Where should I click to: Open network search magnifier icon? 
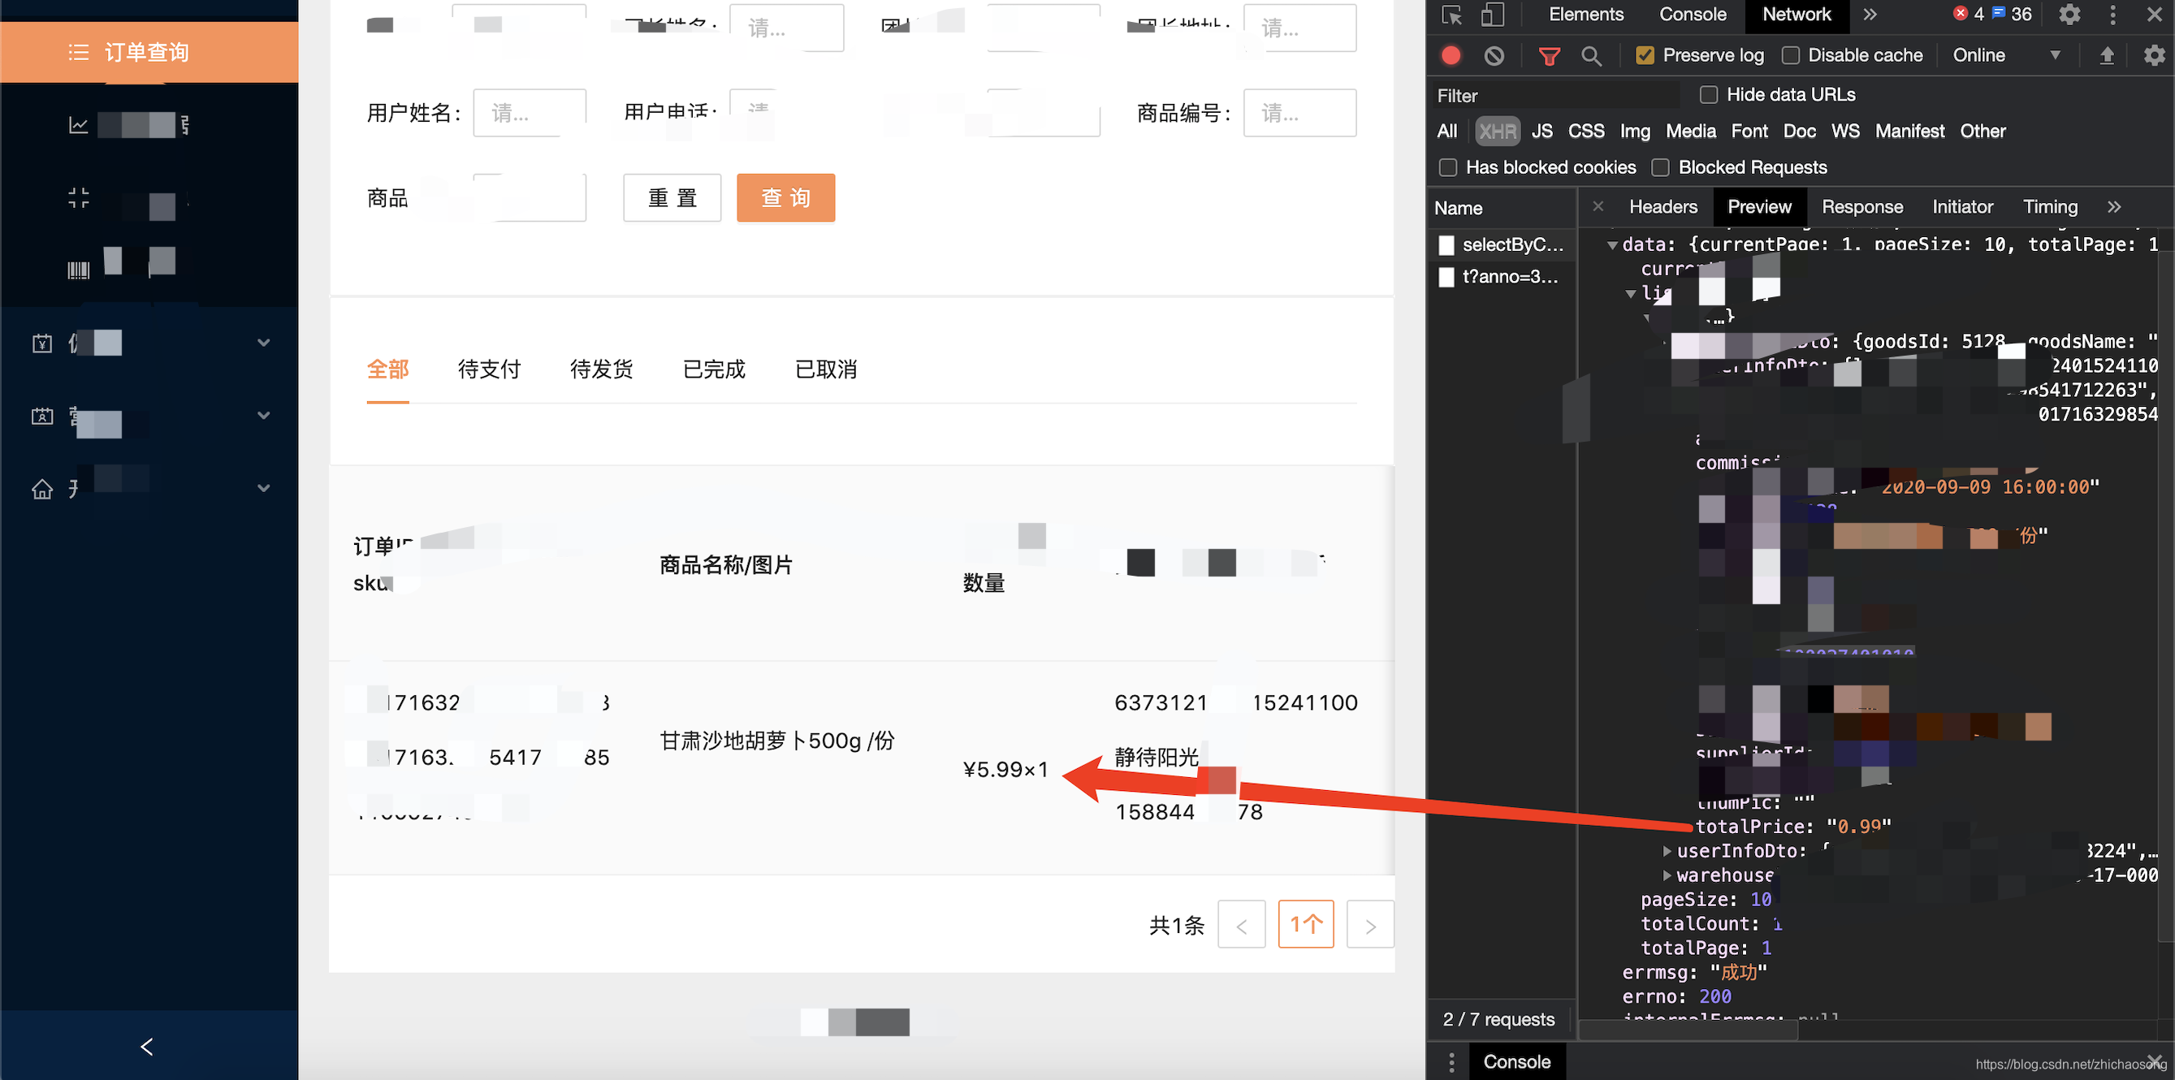point(1591,56)
